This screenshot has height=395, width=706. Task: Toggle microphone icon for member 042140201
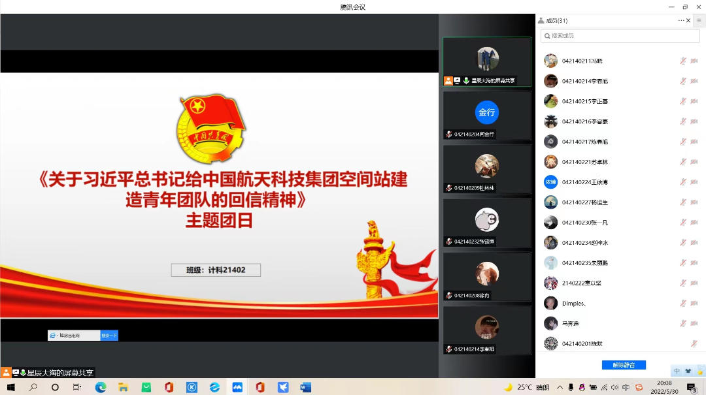pyautogui.click(x=694, y=343)
